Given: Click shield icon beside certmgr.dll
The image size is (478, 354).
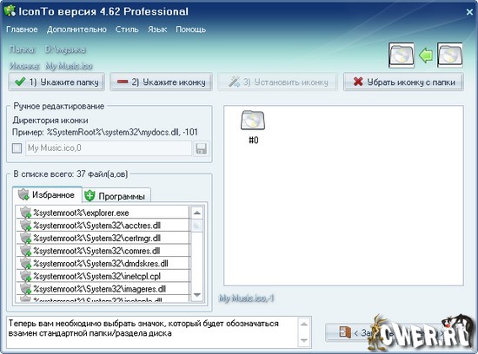Looking at the screenshot, I should point(26,238).
